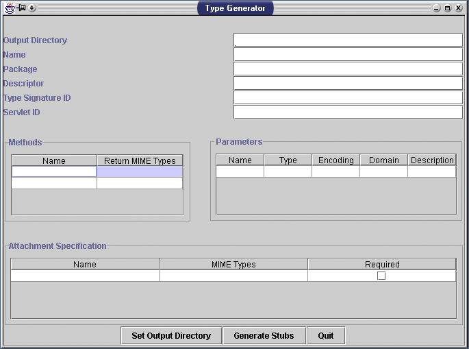Focus the Output Directory text field
This screenshot has width=469, height=349.
[348, 40]
